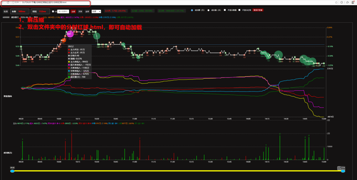
Task: Click the favorite star icon in address bar
Action: coord(336,2)
